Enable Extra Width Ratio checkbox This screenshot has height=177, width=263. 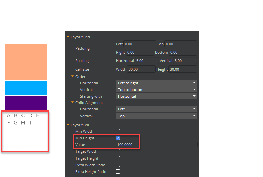pos(118,165)
